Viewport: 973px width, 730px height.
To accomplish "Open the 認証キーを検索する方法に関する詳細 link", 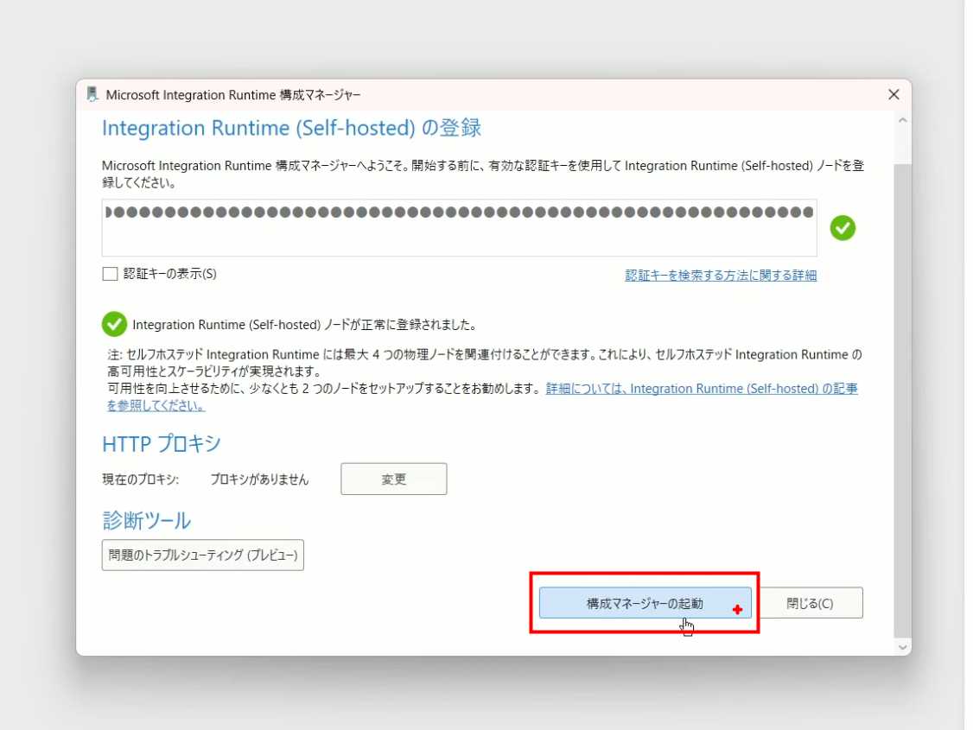I will coord(721,276).
